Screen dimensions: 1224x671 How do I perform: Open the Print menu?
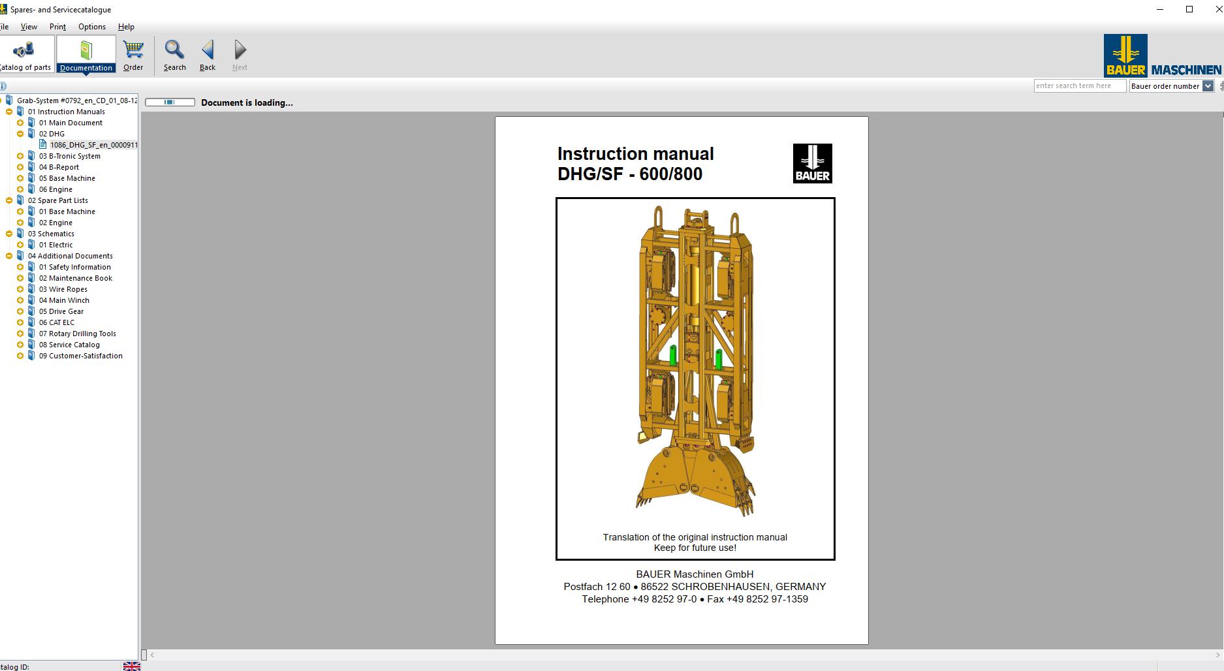[57, 27]
